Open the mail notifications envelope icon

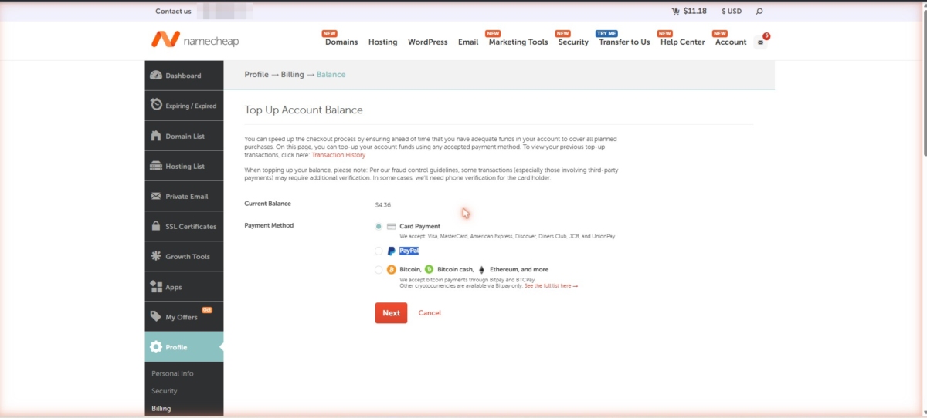click(x=761, y=42)
